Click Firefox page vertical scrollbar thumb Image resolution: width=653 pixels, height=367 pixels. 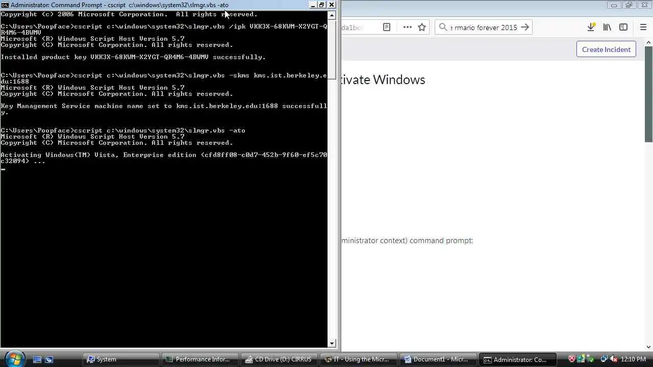click(x=649, y=94)
